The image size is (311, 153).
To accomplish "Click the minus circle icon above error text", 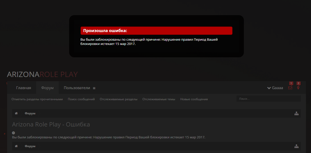I will [x=13, y=133].
